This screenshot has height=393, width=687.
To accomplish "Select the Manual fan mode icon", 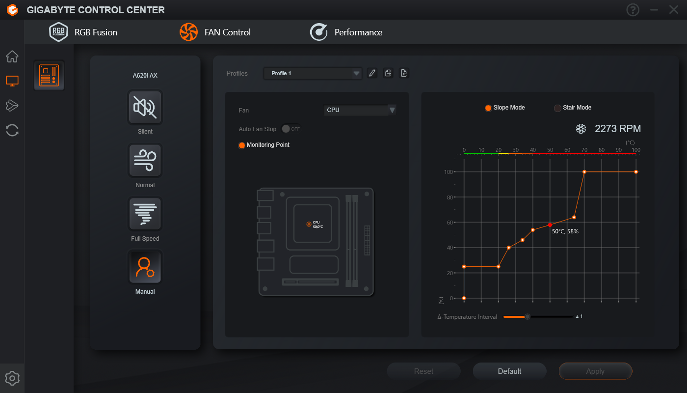I will 145,267.
